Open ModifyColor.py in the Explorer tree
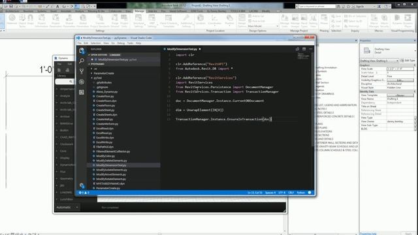This screenshot has width=418, height=235. click(105, 156)
